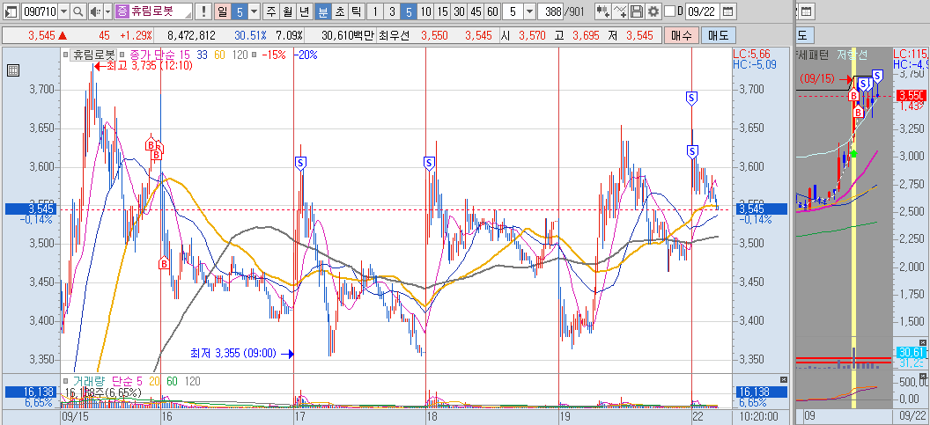Click the 최고 3,735 high price annotation

[x=143, y=66]
